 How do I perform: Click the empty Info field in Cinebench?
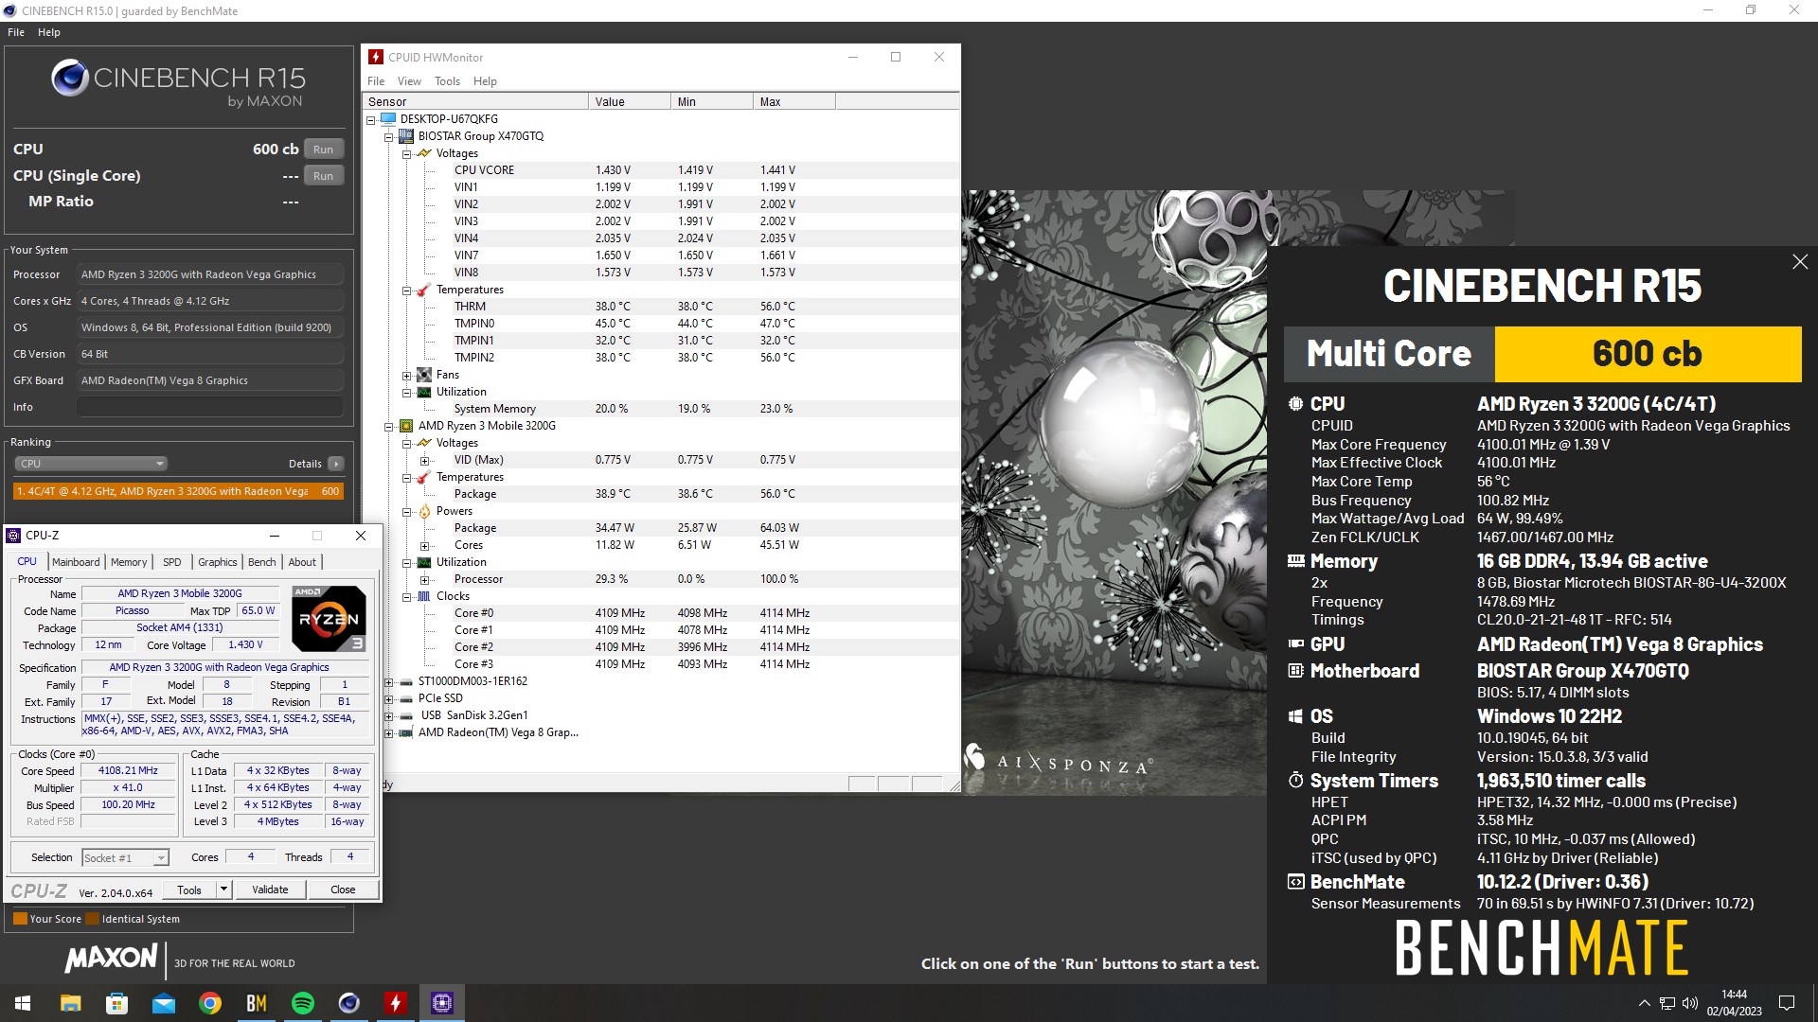tap(210, 407)
